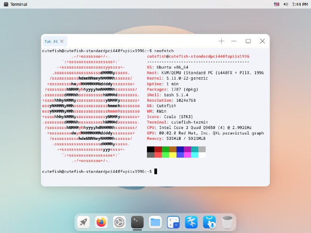Close the terminal window
The width and height of the screenshot is (311, 233).
point(262,41)
